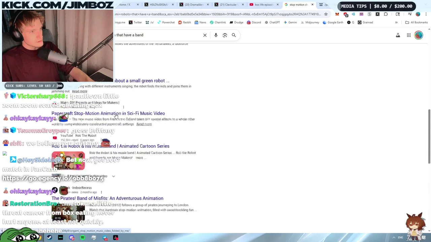Open the Rob the Robot video thumbnail
This screenshot has width=431, height=242.
pyautogui.click(x=68, y=161)
